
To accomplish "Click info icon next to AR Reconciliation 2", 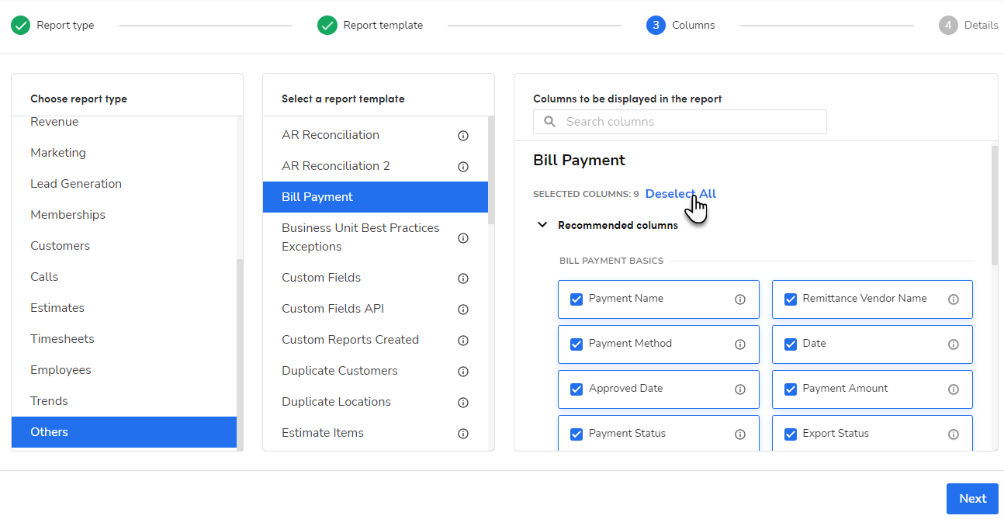I will click(463, 167).
